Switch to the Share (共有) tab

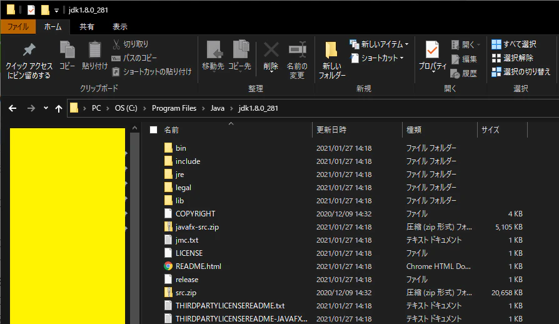(x=87, y=27)
